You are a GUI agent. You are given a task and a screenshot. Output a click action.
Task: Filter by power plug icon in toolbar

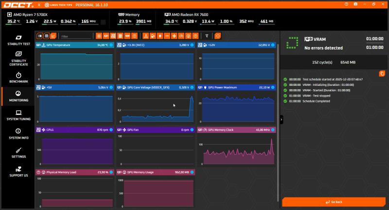(x=160, y=36)
